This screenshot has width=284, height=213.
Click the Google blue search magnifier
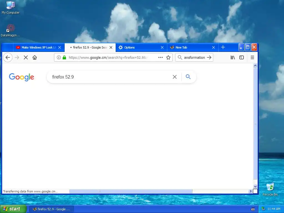pyautogui.click(x=188, y=77)
